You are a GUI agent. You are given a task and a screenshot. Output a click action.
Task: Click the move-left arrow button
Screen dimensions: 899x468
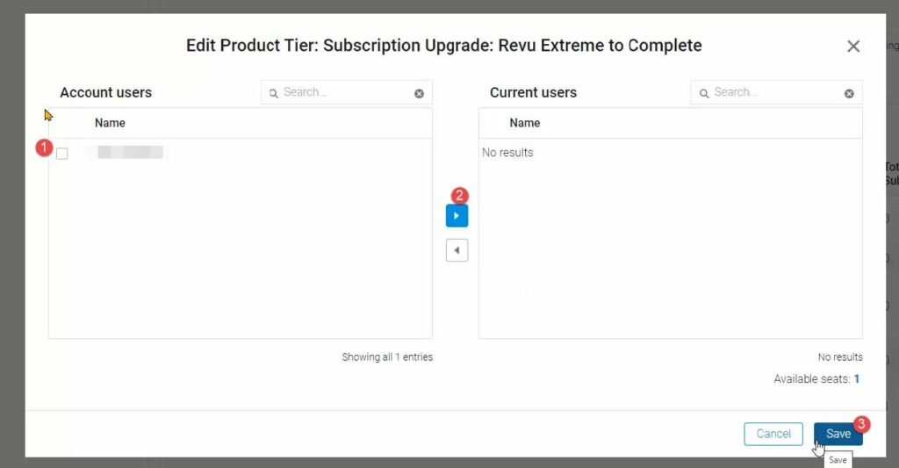click(x=457, y=250)
